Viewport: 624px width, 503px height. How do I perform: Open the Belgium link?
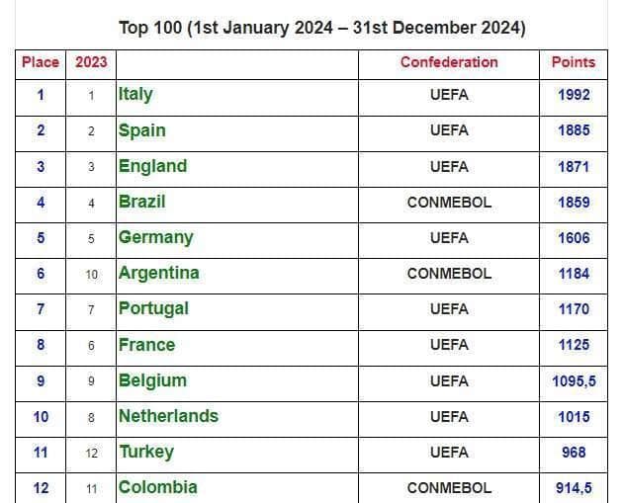tap(153, 380)
